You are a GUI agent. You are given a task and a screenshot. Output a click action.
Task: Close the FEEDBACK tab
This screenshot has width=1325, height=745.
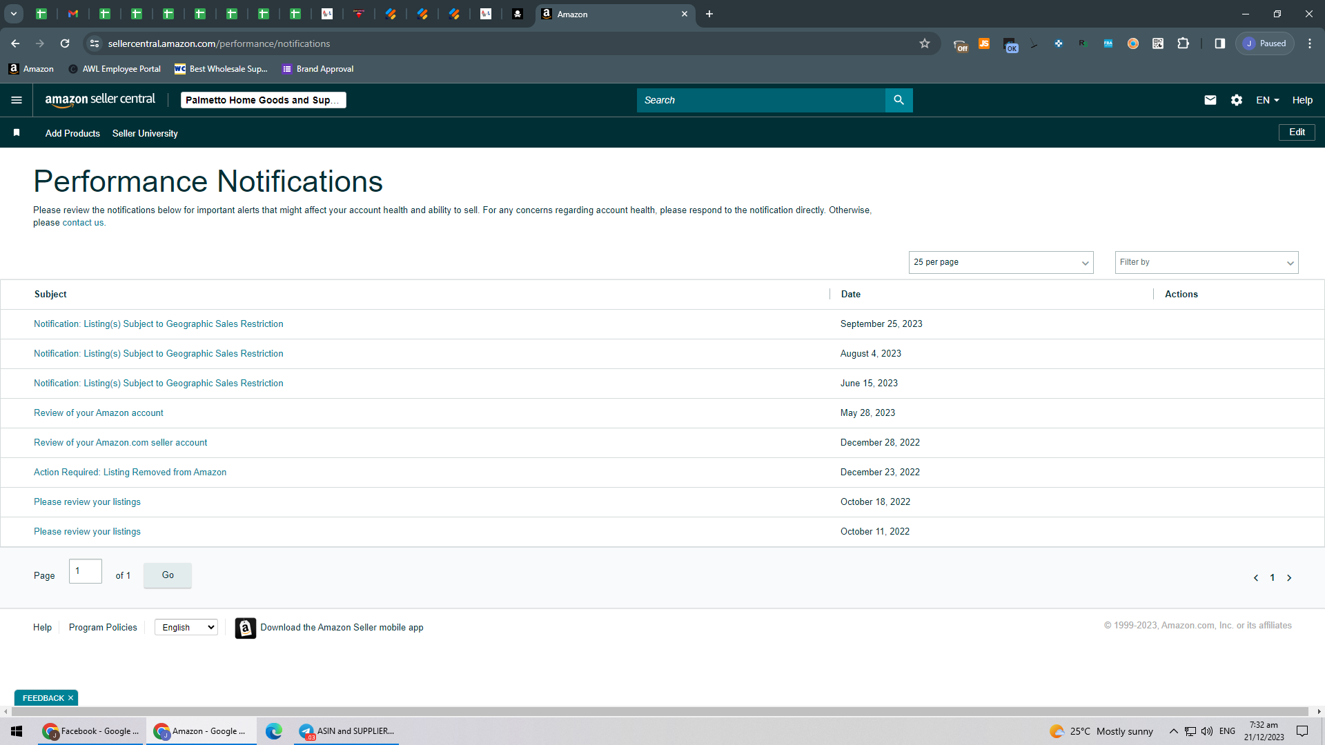coord(70,698)
